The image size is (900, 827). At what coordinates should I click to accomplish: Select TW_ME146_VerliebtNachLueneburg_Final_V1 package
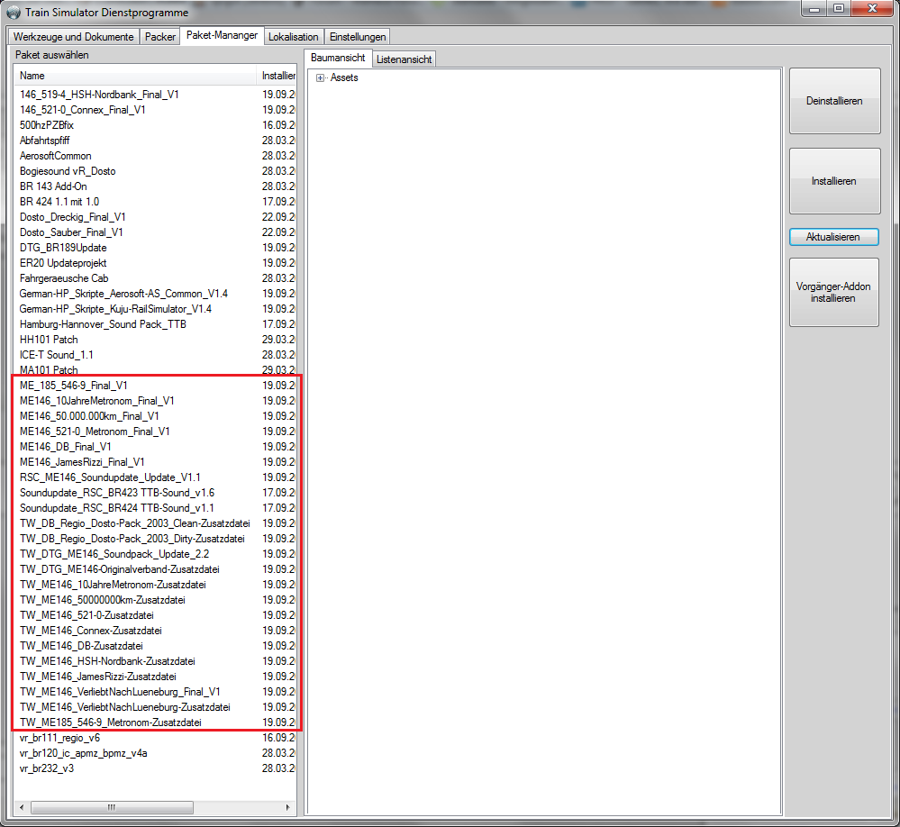click(120, 692)
